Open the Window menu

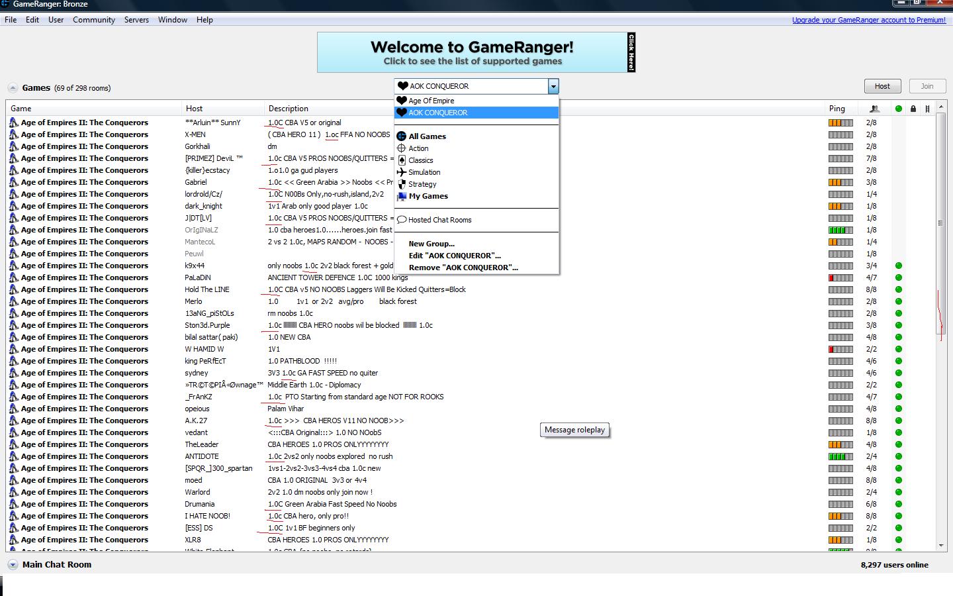point(172,20)
